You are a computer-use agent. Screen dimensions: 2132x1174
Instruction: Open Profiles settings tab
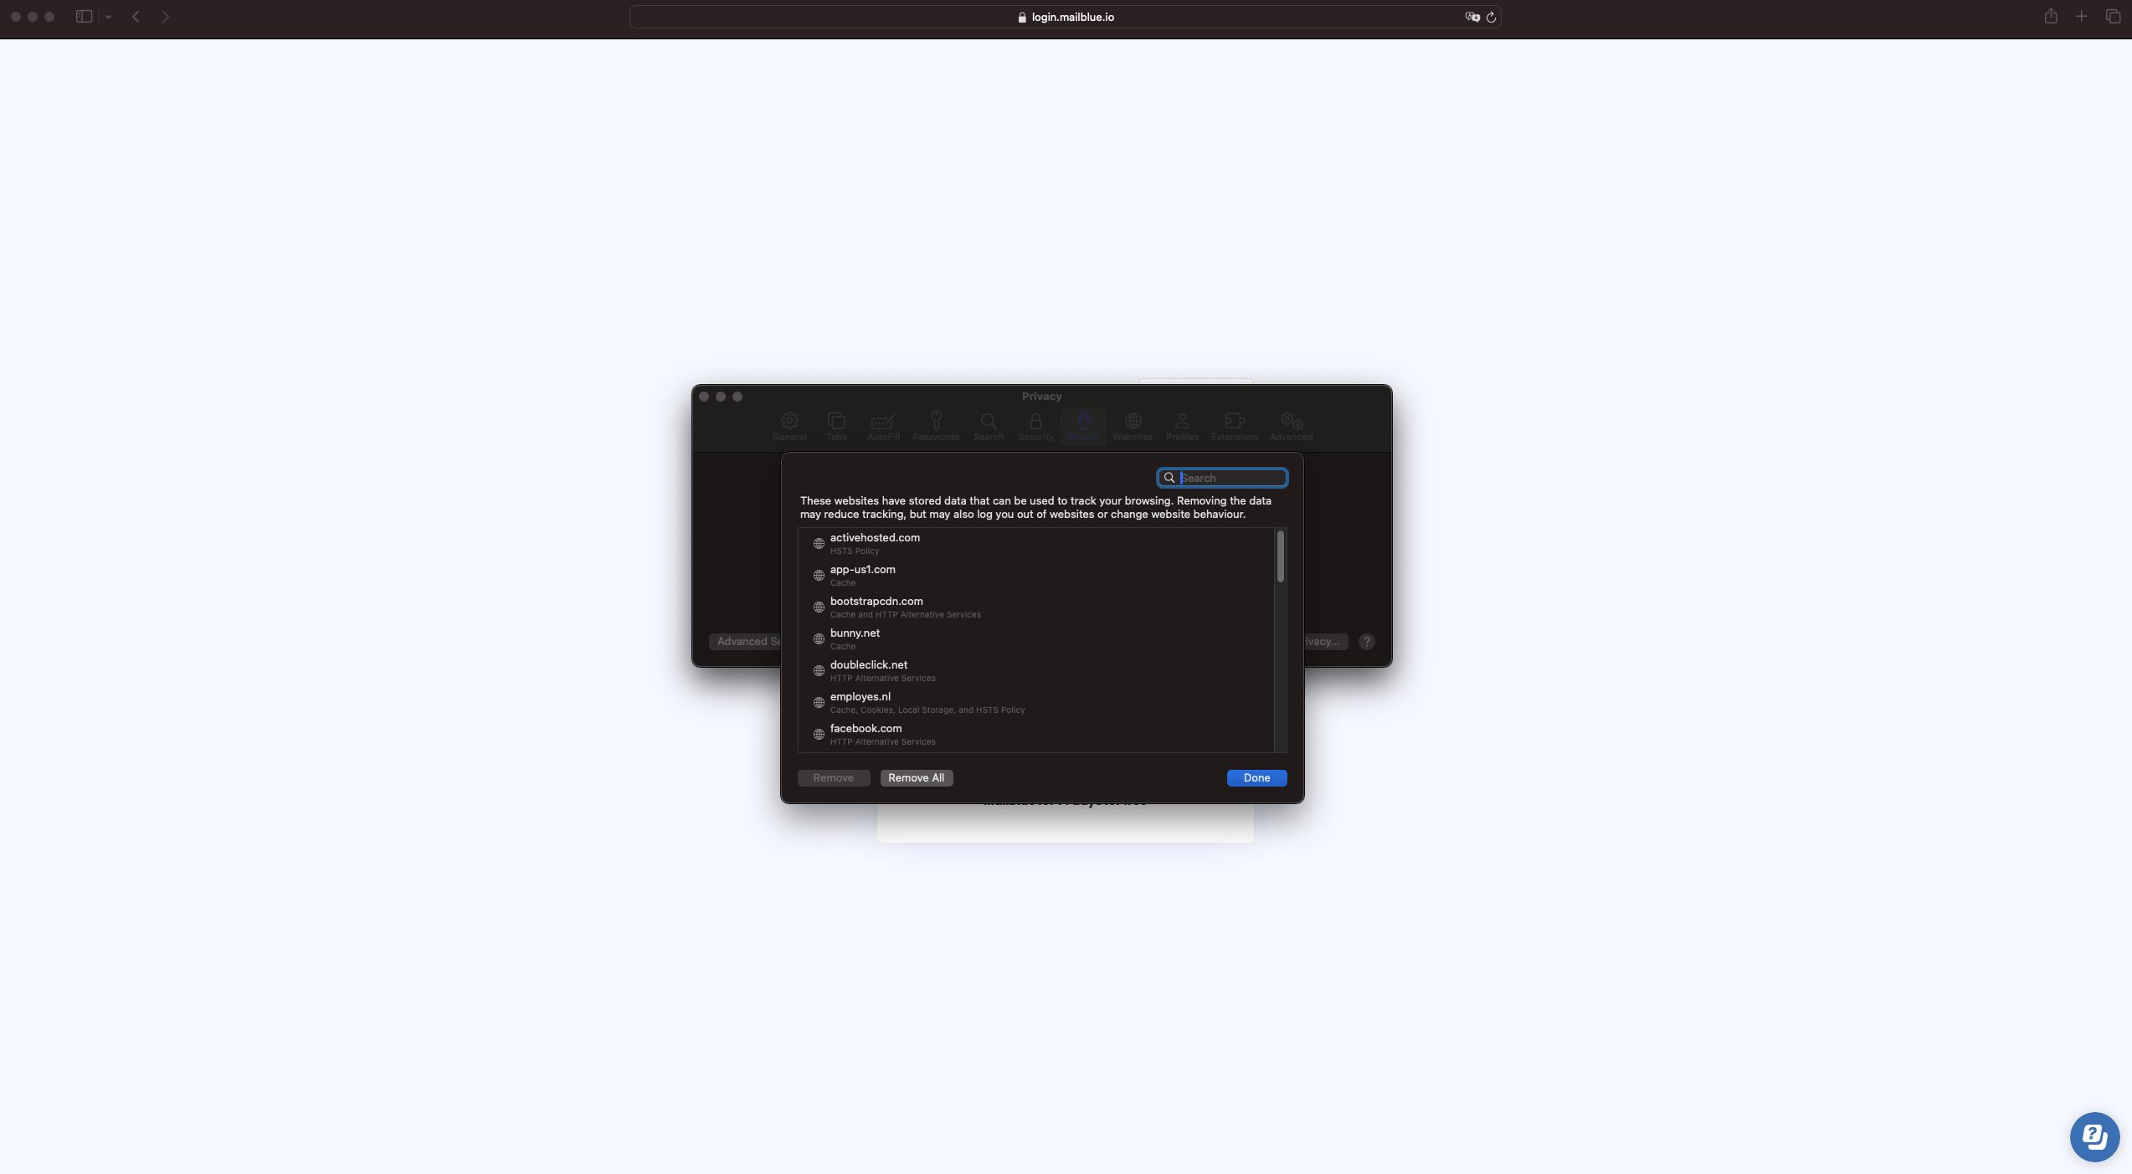tap(1182, 427)
